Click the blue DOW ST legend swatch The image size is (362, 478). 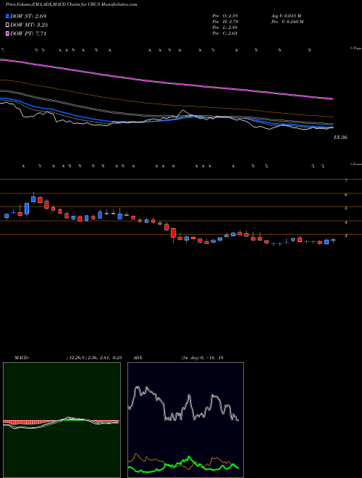coord(7,16)
